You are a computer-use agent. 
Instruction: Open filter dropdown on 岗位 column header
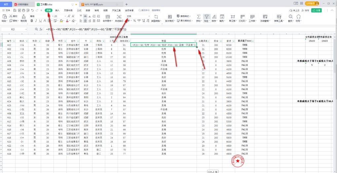click(103, 41)
